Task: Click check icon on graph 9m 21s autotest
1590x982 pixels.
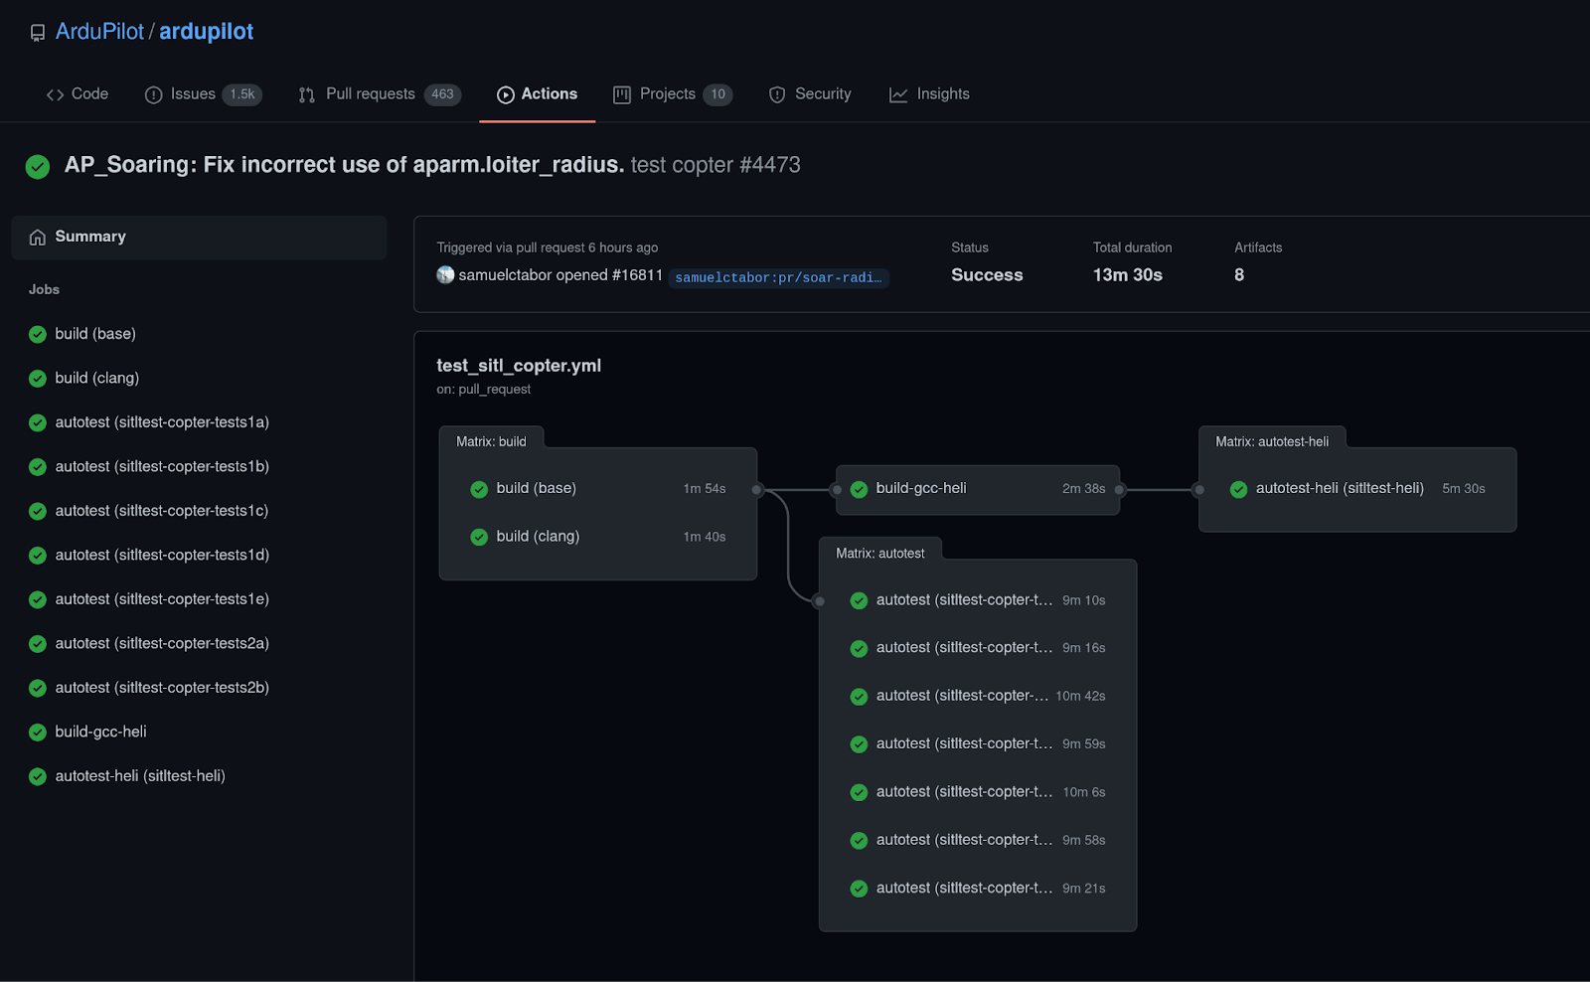Action: [x=859, y=889]
